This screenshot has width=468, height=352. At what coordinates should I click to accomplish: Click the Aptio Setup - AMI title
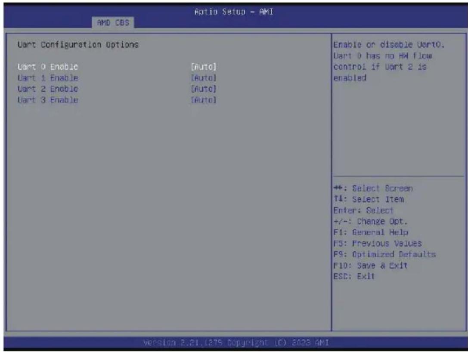pos(234,12)
